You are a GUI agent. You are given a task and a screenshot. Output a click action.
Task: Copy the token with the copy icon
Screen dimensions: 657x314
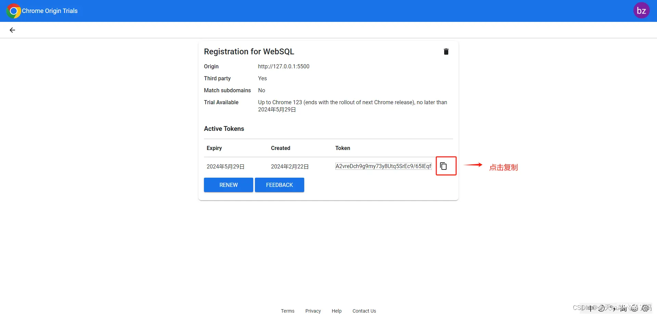pos(443,166)
